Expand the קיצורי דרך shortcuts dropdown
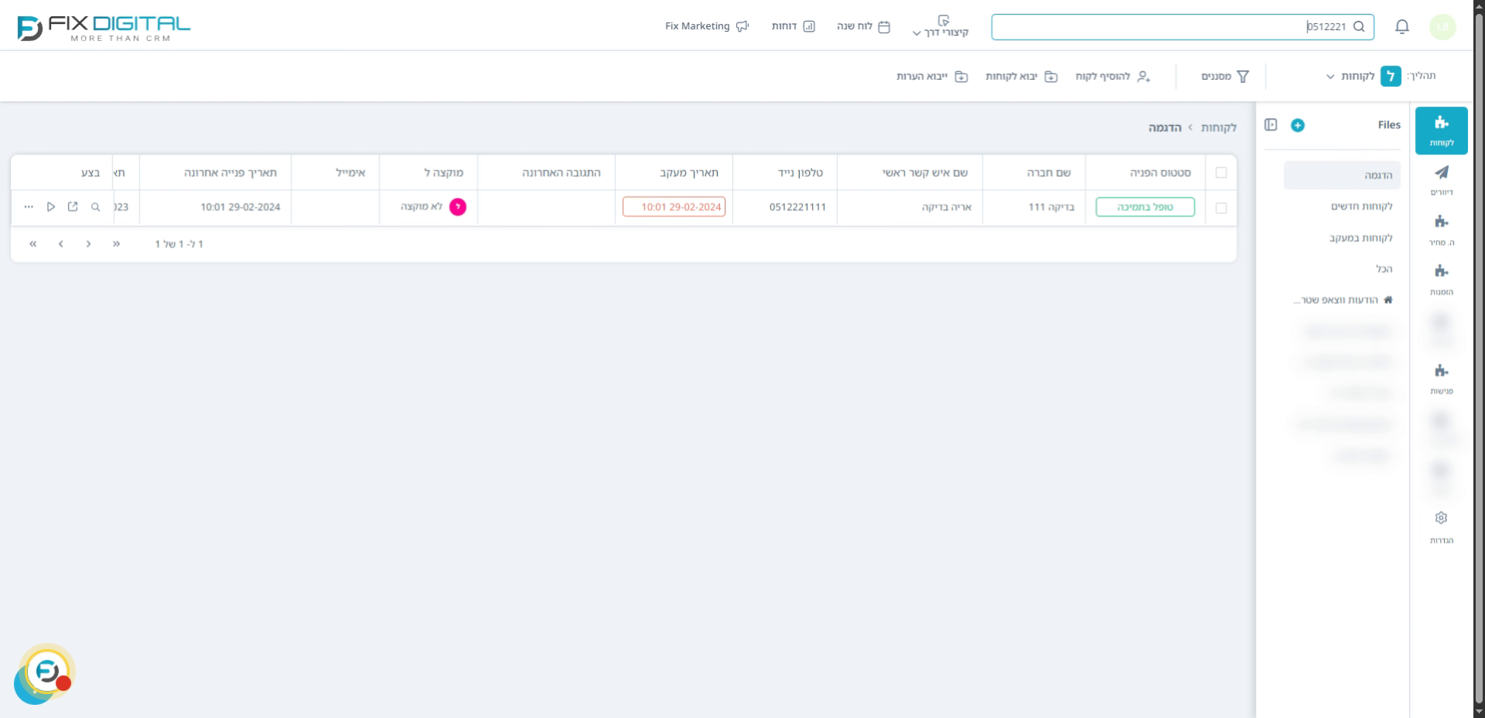 [x=940, y=26]
